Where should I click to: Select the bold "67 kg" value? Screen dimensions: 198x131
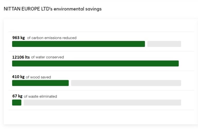pos(17,96)
